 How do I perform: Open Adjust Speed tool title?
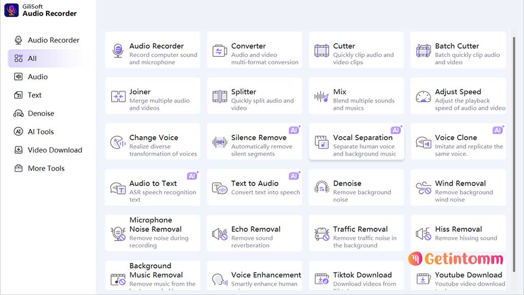point(458,92)
